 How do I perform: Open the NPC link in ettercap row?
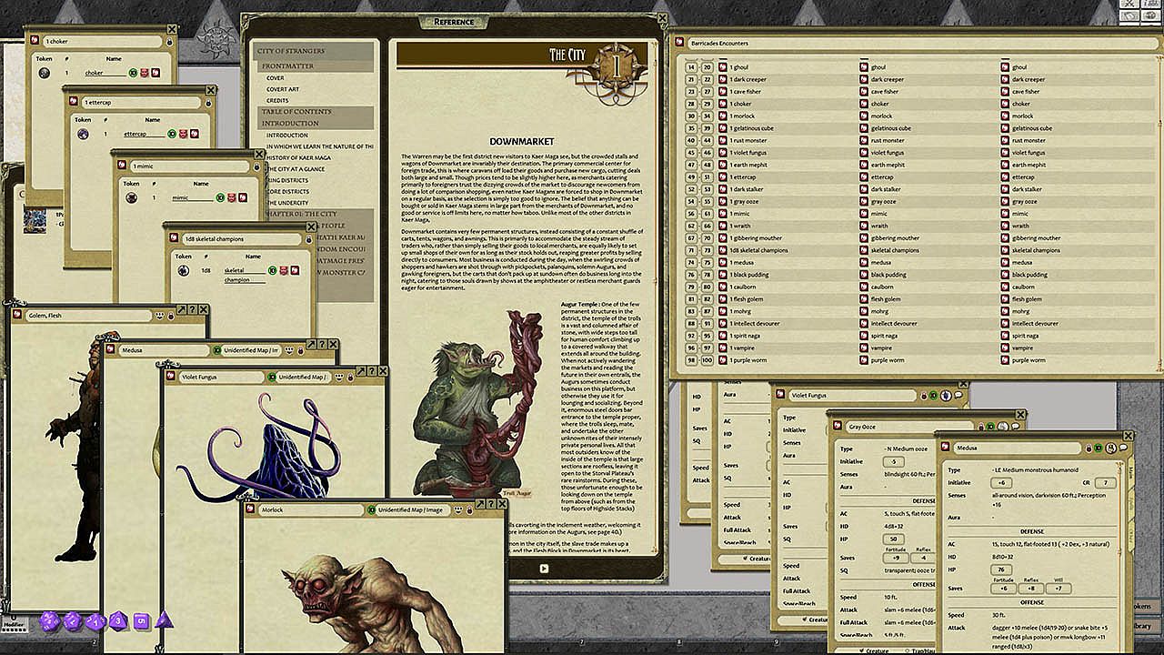195,134
